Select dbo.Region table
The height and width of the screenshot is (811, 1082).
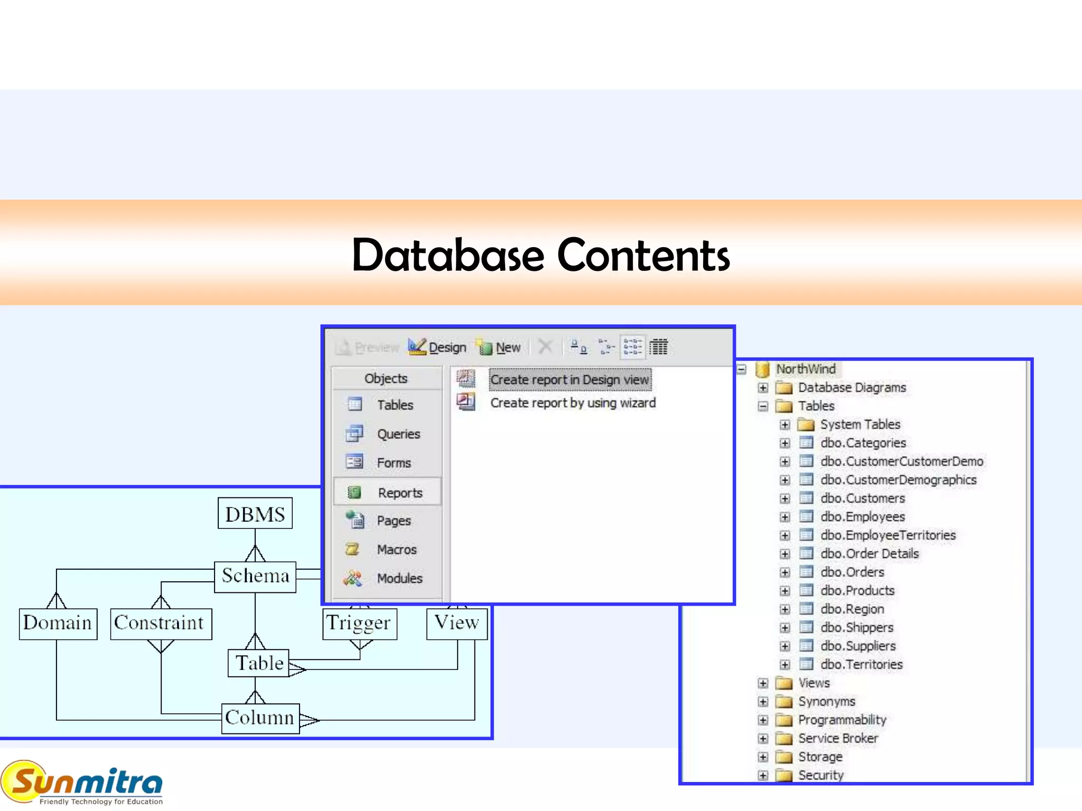(852, 609)
